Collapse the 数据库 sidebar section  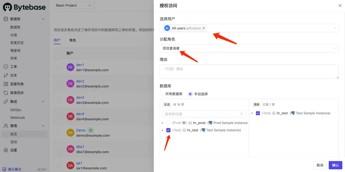43,19
